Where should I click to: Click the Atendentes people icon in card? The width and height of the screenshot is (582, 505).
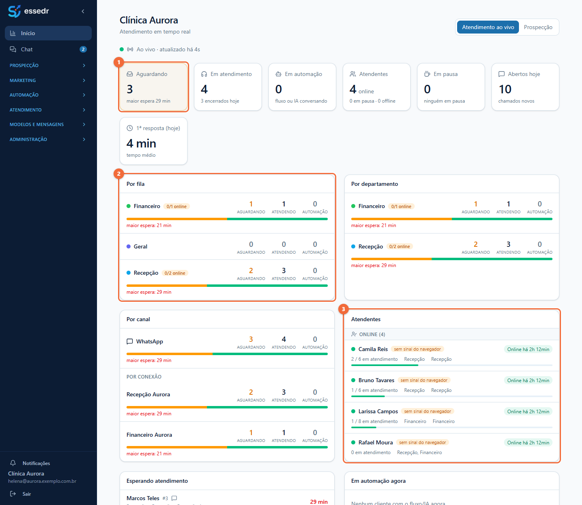353,74
